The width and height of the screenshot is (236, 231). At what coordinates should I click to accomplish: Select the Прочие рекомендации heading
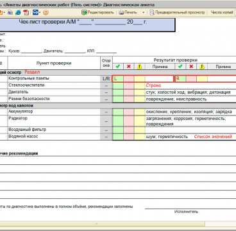19,153
